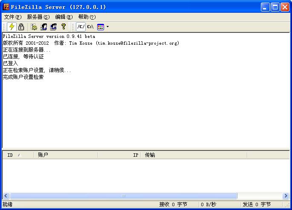
Task: Open server settings gear icon
Action: (34, 27)
